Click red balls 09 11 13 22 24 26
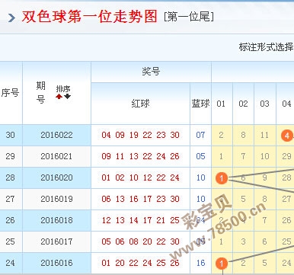Screen dimensions: 294x275 141,156
